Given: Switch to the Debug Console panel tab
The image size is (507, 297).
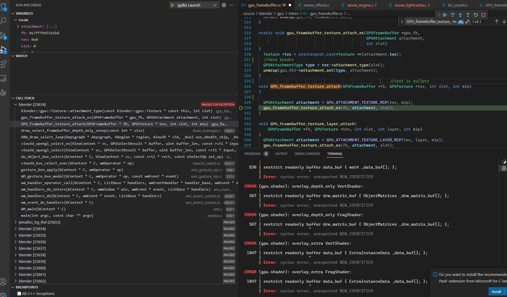Looking at the screenshot, I should [x=307, y=154].
